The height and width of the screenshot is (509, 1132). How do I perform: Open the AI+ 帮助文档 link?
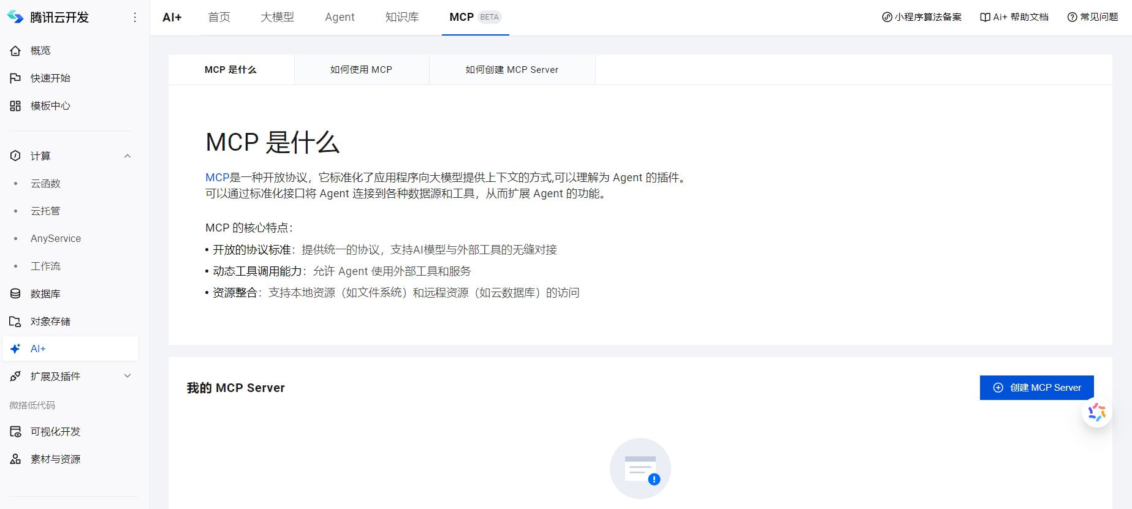[1014, 17]
